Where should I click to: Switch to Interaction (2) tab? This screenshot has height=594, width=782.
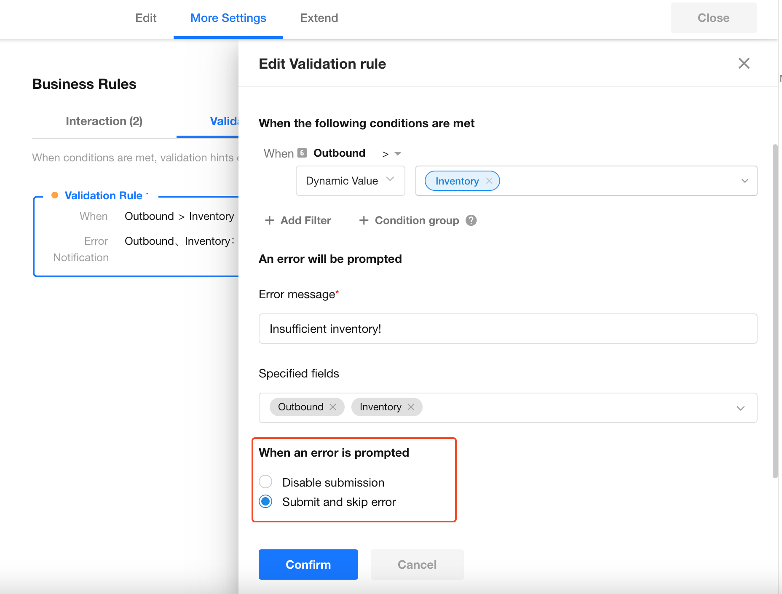click(x=104, y=121)
